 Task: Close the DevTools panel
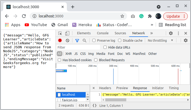[x=186, y=33]
